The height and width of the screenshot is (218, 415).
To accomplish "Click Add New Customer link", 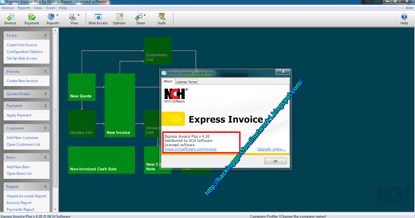I will 22,138.
